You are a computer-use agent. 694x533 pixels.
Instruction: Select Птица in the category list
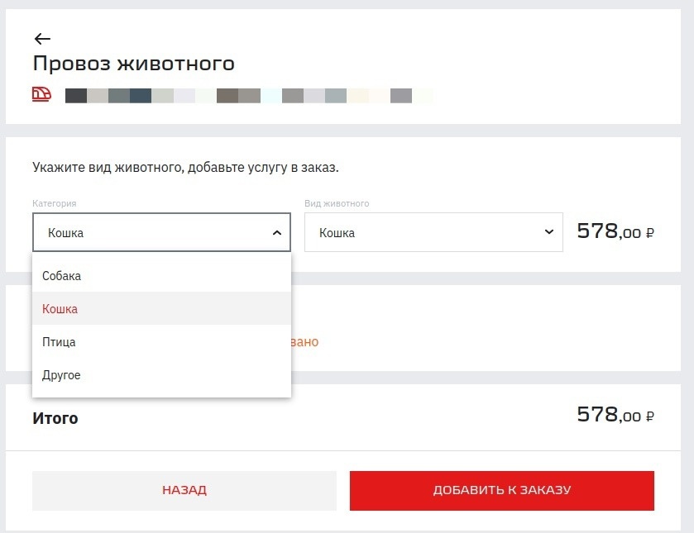[59, 342]
